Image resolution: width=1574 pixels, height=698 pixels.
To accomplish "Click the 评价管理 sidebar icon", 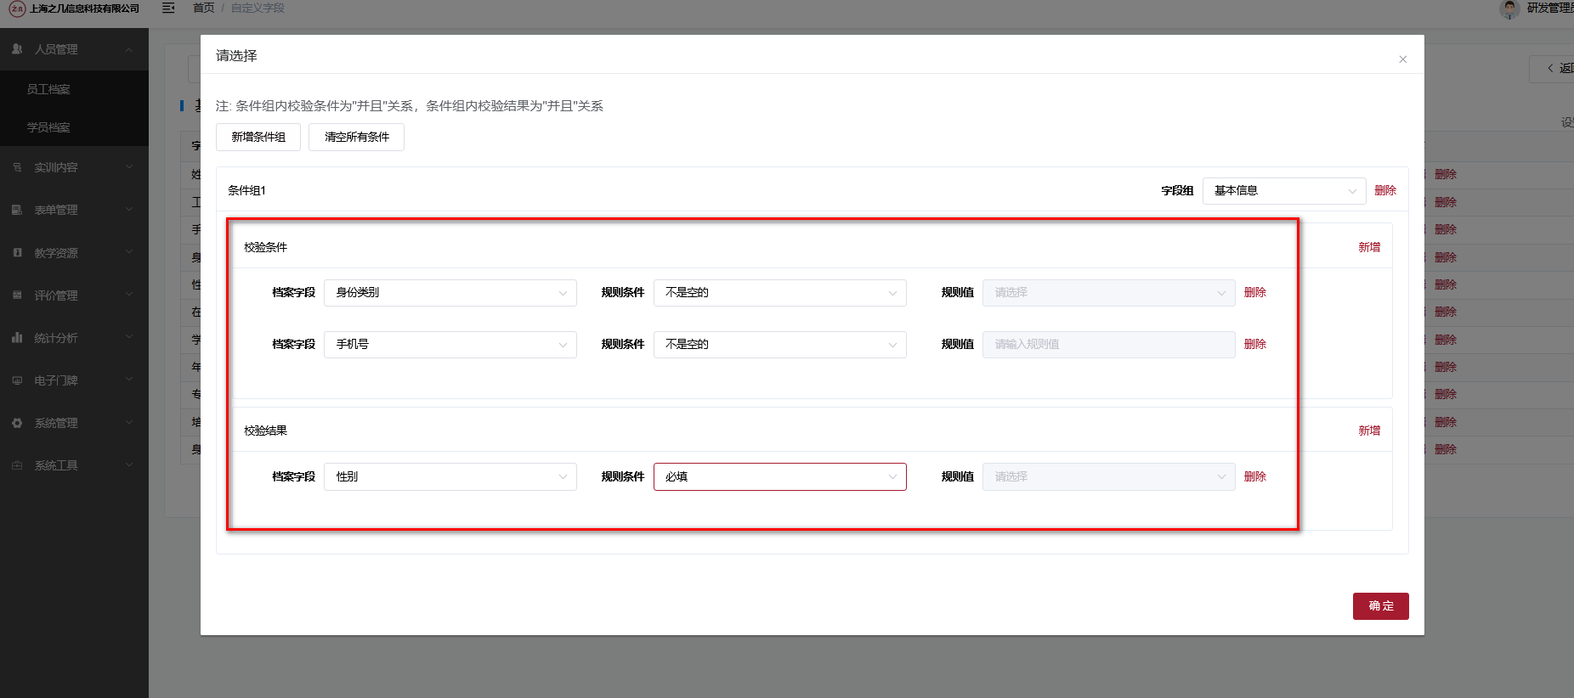I will click(x=17, y=295).
